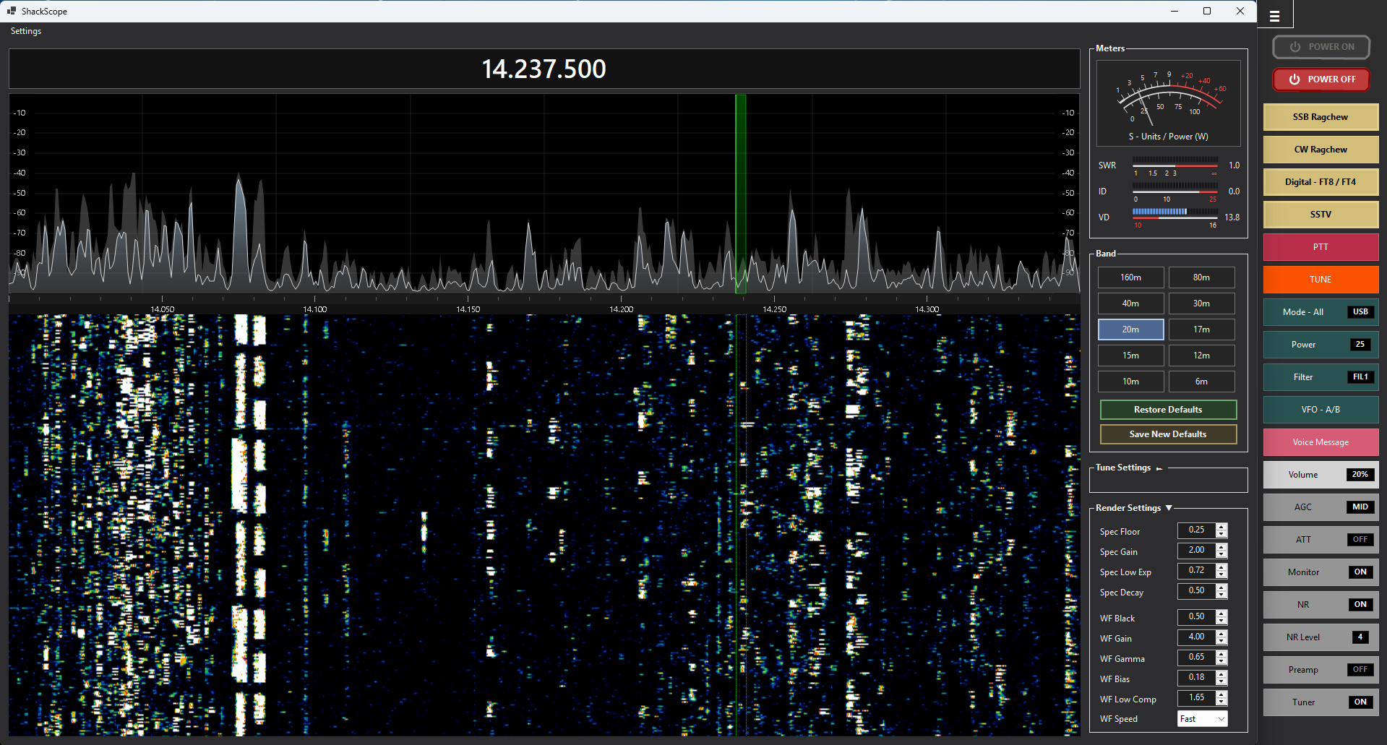Minimize the ShackScope window
This screenshot has height=745, width=1387.
point(1175,11)
